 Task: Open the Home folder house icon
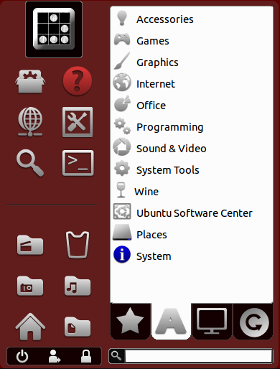tap(30, 327)
